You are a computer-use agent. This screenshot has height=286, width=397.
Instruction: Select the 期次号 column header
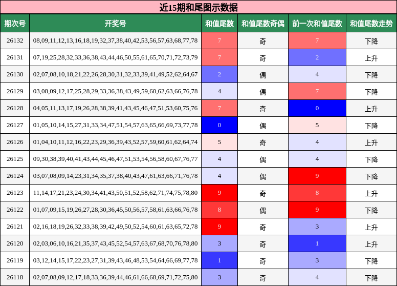pyautogui.click(x=15, y=24)
